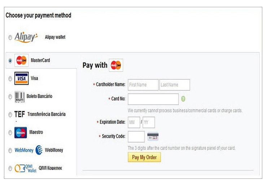Select the Visa radio button

10,79
